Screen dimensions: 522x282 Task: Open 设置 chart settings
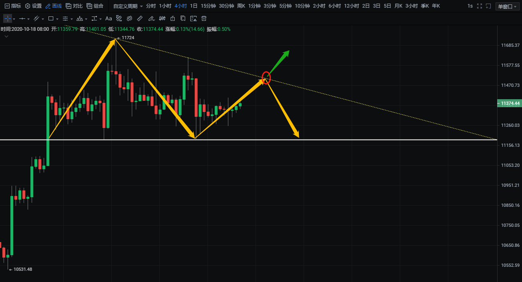(33, 6)
